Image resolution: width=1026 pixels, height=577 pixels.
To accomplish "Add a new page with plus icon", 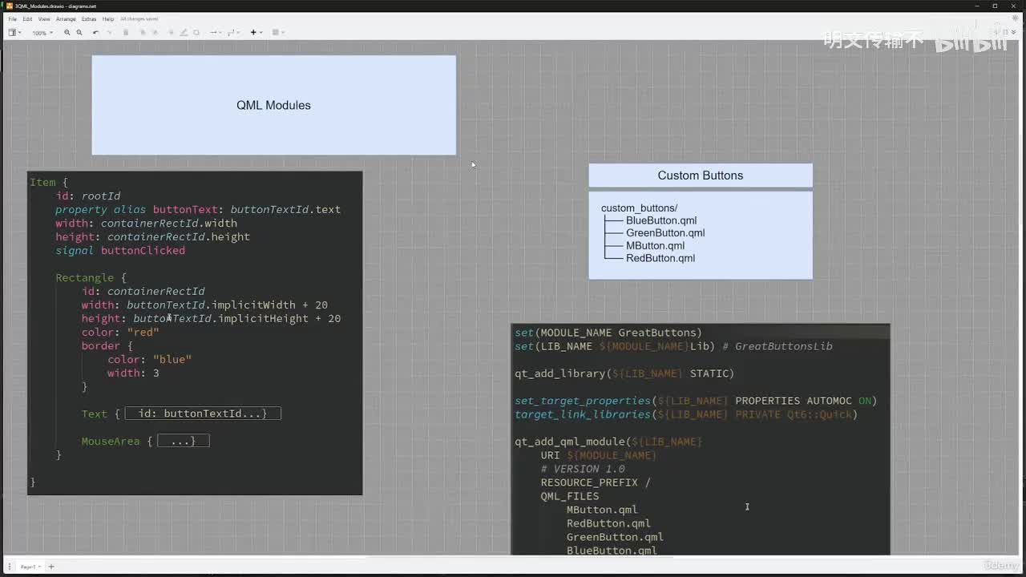I will [51, 567].
